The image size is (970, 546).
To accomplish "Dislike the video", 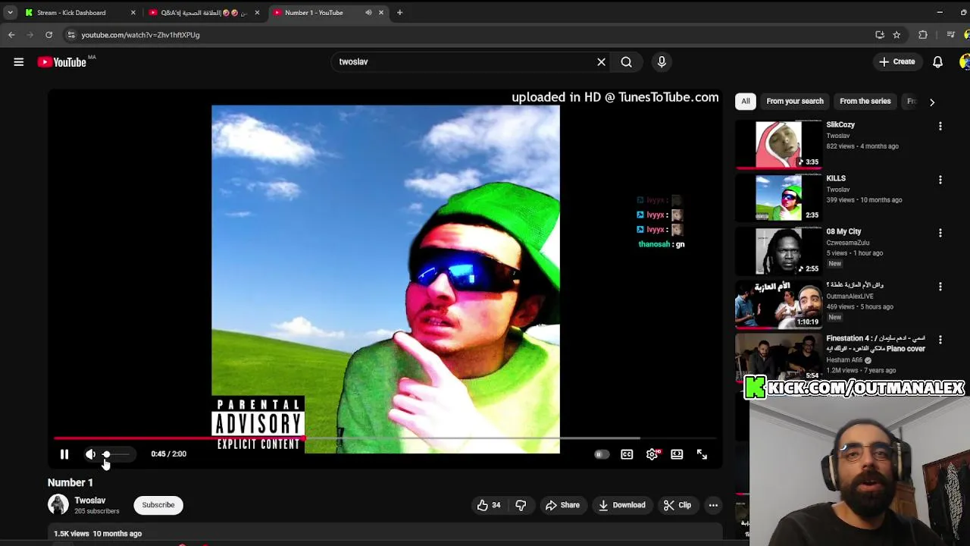I will point(521,505).
